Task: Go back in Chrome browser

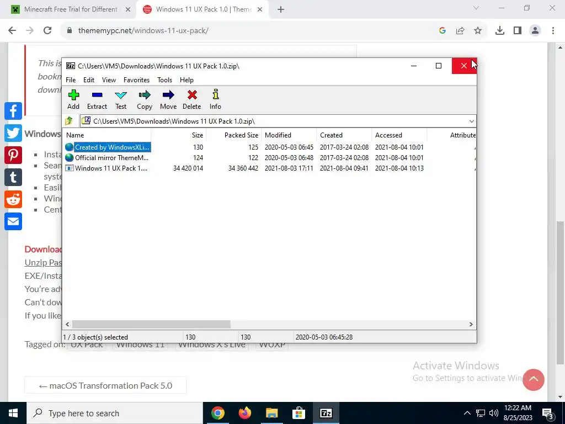Action: tap(12, 31)
